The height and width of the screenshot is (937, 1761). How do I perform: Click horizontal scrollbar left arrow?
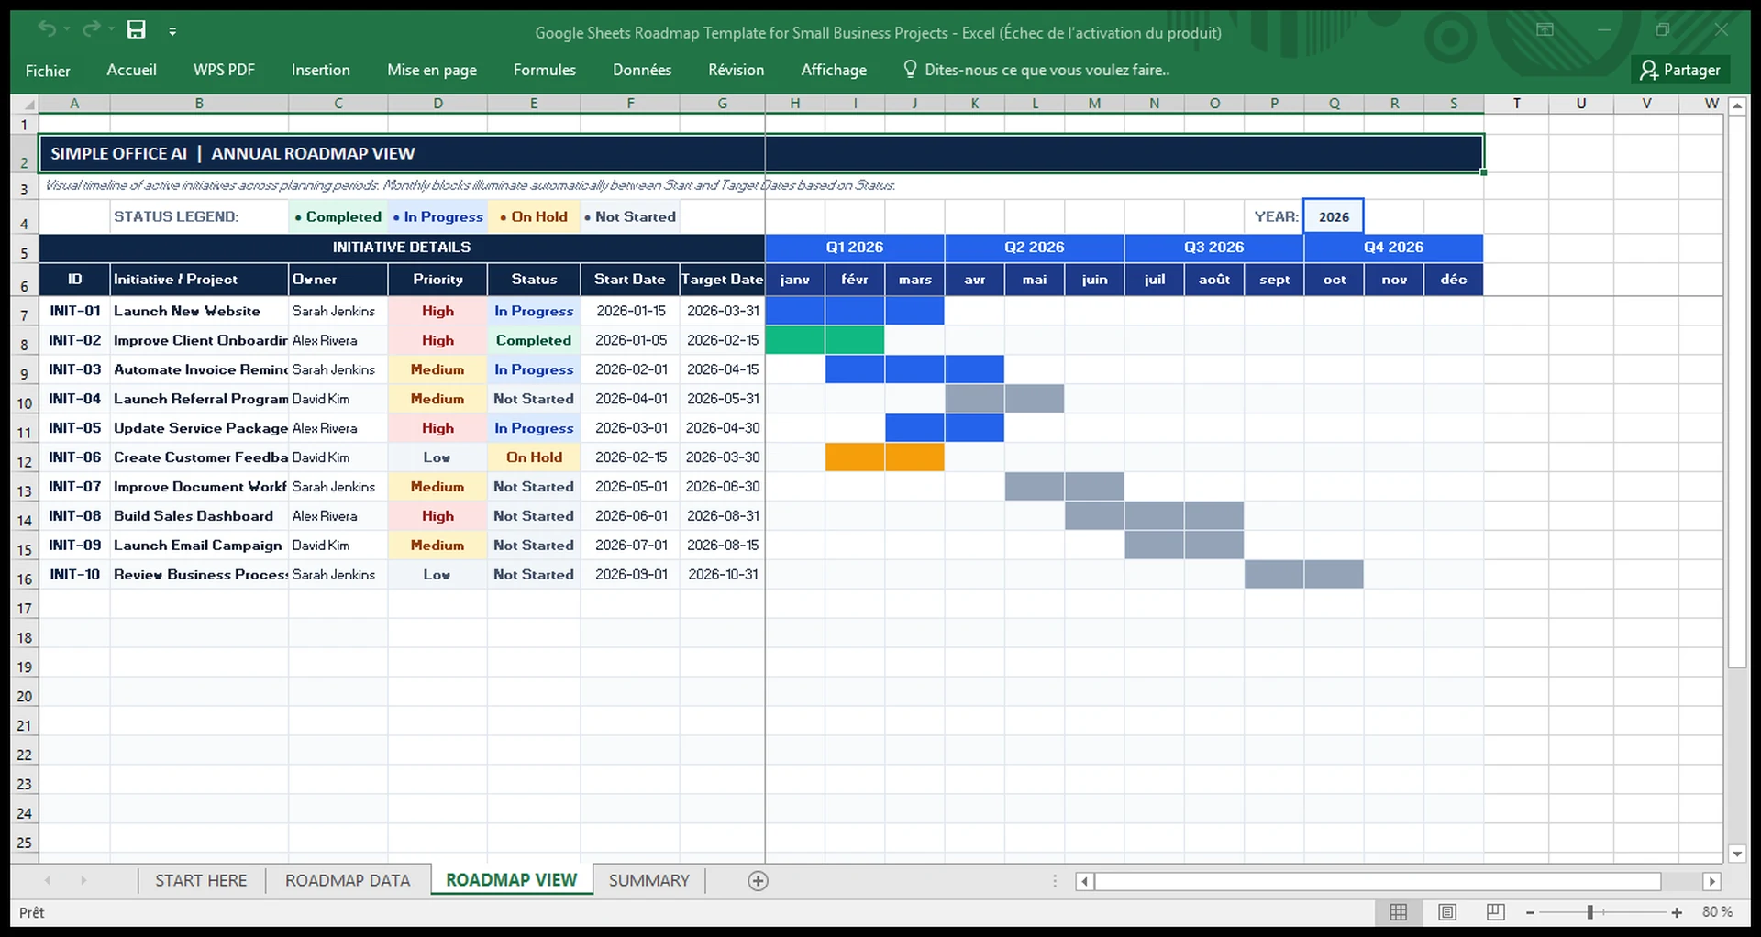(x=1084, y=881)
